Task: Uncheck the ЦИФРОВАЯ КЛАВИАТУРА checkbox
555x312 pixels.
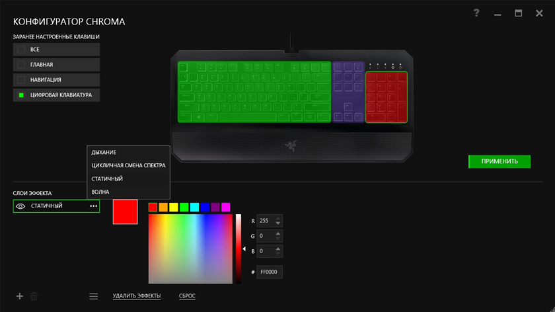Action: (21, 95)
